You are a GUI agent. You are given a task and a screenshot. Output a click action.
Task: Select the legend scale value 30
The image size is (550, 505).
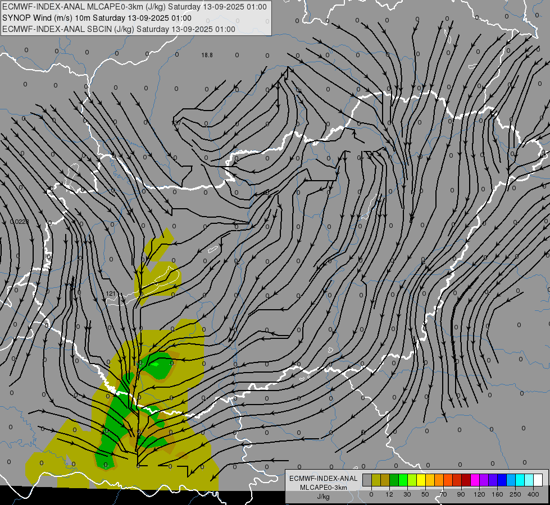click(407, 494)
